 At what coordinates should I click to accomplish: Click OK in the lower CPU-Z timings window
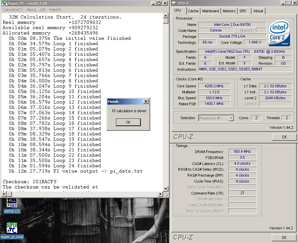coord(284,237)
